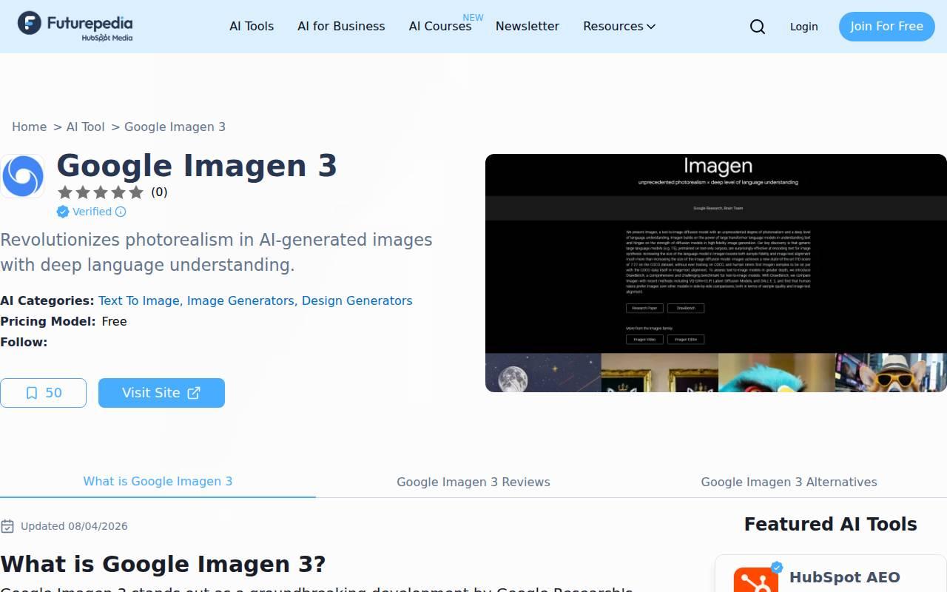Bookmark the tool with the 50 button
Image resolution: width=947 pixels, height=592 pixels.
pyautogui.click(x=43, y=393)
